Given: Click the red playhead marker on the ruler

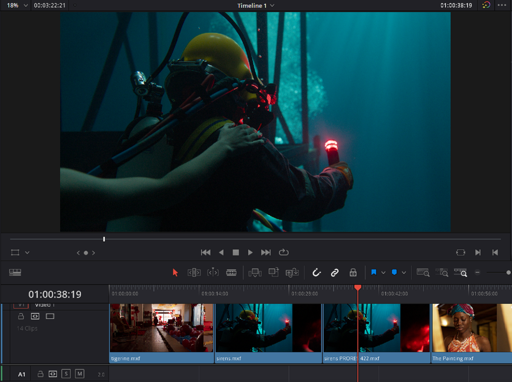Looking at the screenshot, I should (358, 287).
